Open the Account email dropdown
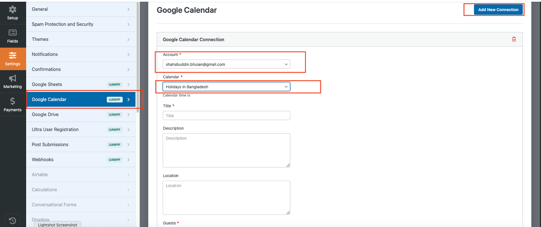Image resolution: width=541 pixels, height=227 pixels. [x=226, y=65]
